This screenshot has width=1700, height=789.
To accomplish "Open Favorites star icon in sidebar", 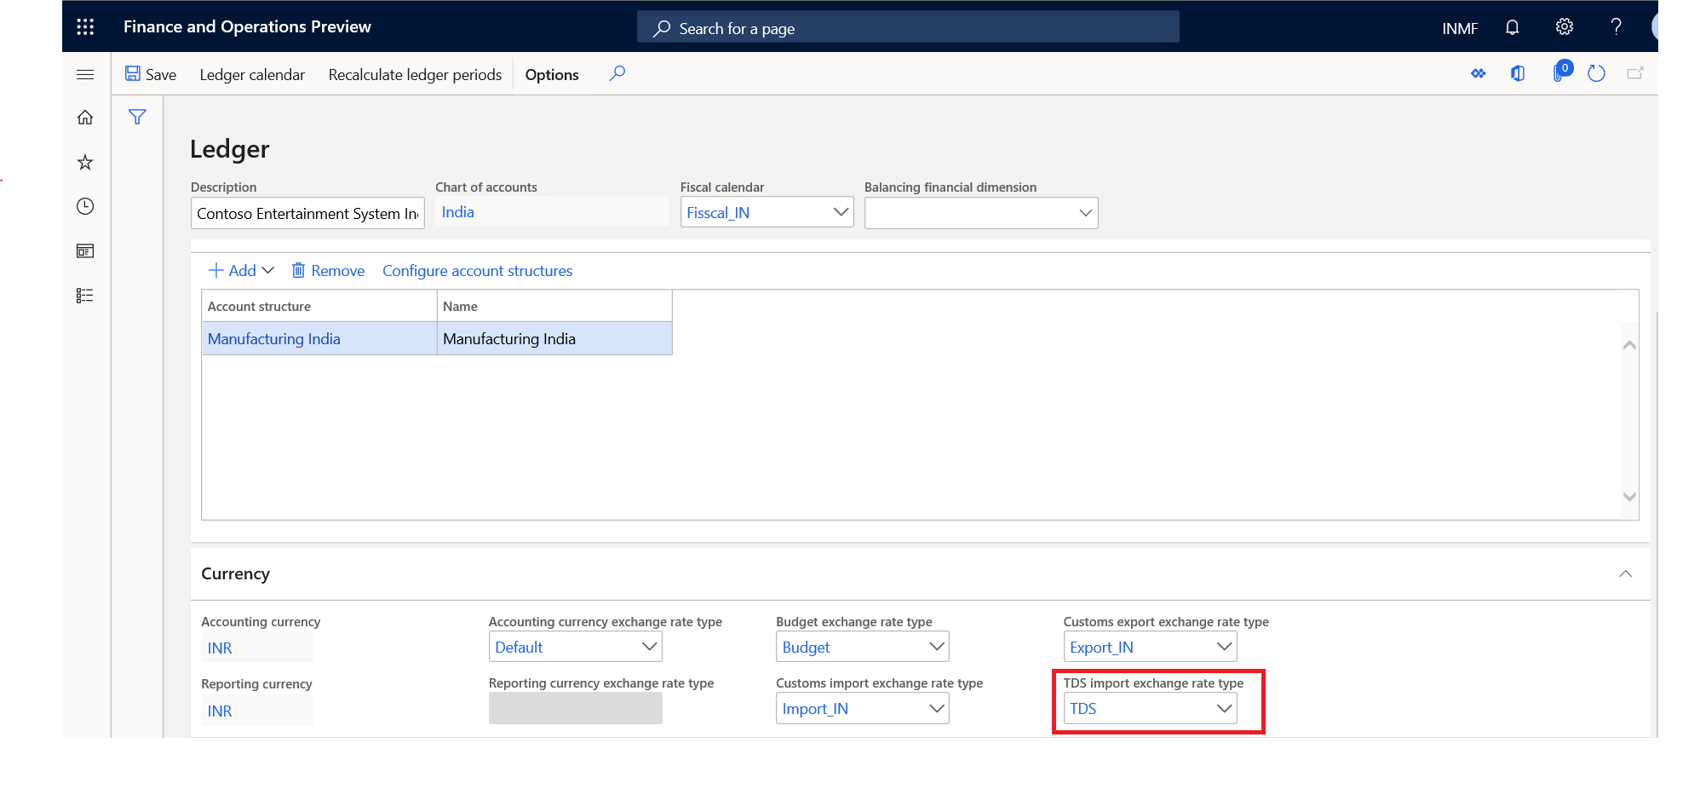I will point(85,162).
